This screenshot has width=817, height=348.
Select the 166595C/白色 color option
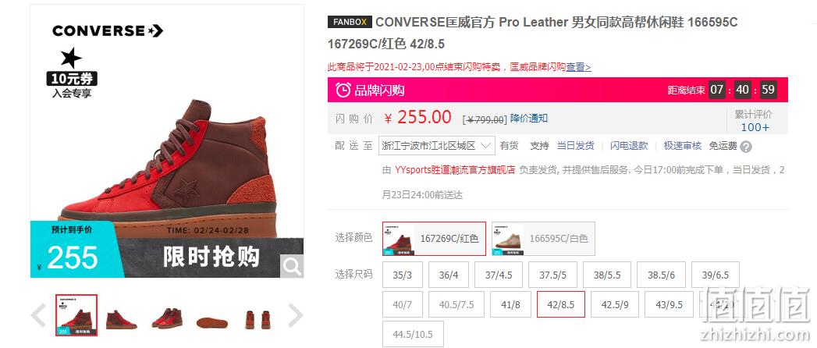click(543, 239)
